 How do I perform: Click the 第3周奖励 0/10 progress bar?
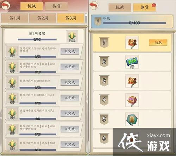37,39
